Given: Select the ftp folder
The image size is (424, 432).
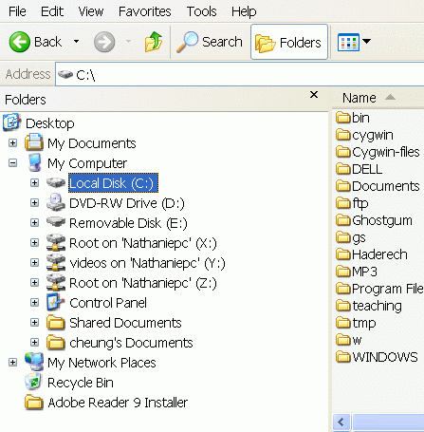Looking at the screenshot, I should (x=352, y=203).
